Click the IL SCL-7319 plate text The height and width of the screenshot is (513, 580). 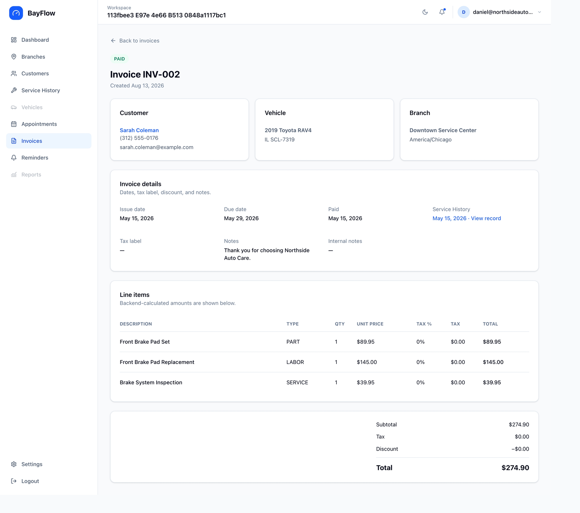(x=279, y=140)
